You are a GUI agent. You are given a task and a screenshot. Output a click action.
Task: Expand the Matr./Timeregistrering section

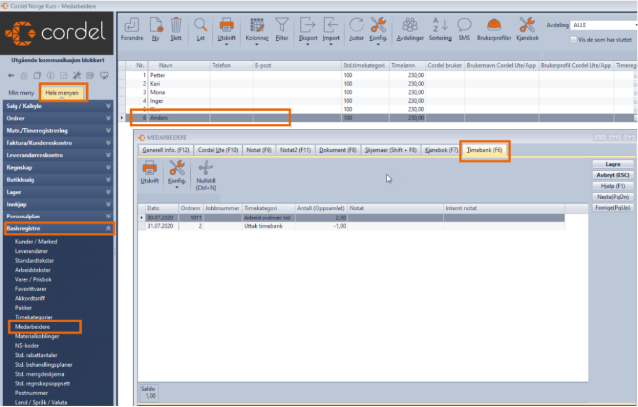58,131
